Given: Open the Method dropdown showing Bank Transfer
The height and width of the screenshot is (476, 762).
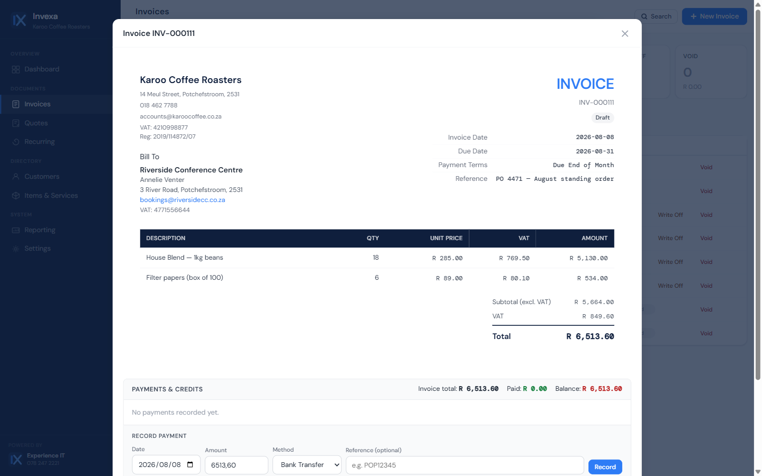Looking at the screenshot, I should 307,465.
